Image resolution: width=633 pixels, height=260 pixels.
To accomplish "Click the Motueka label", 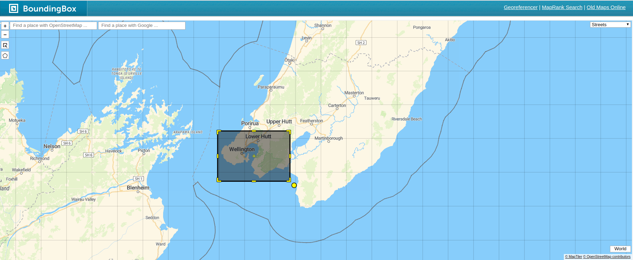I will click(17, 120).
